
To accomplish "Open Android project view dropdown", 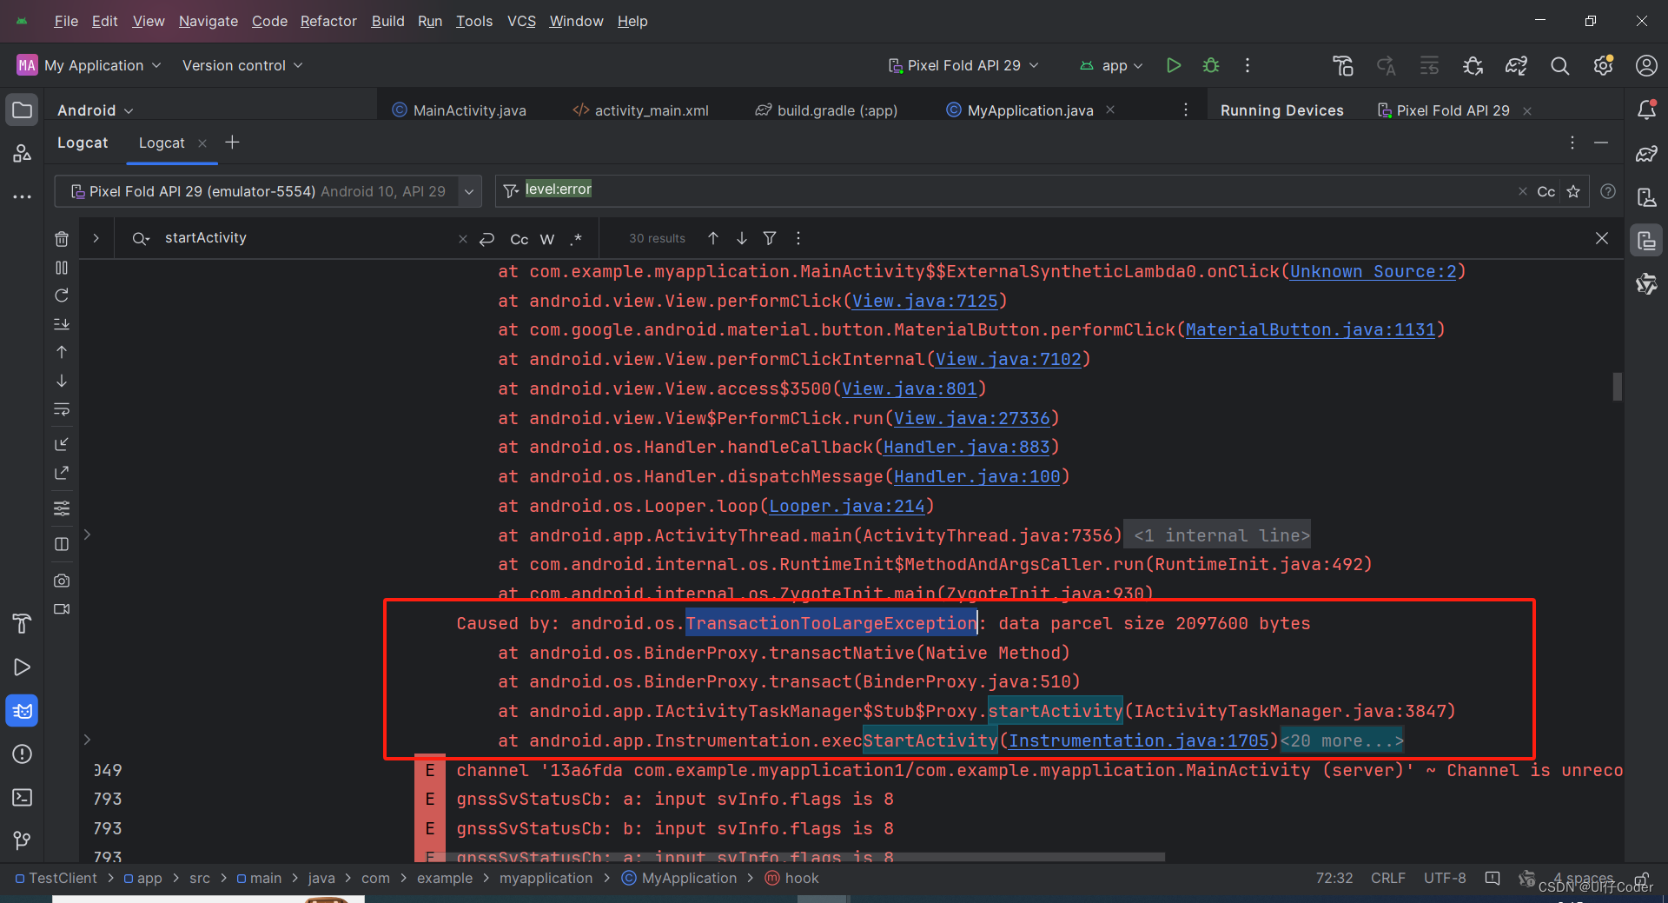I will point(95,110).
